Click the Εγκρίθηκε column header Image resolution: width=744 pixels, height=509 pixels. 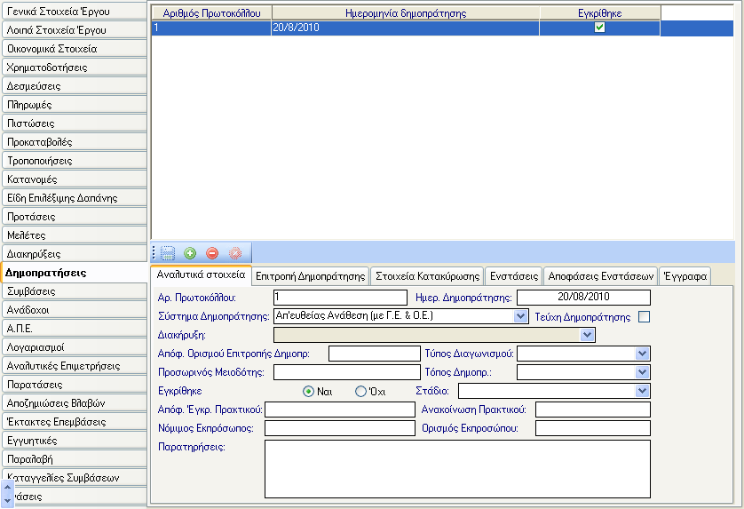coord(600,13)
